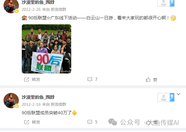Click repost icon on 40万 members post
This screenshot has height=132, width=186.
pyautogui.click(x=26, y=122)
